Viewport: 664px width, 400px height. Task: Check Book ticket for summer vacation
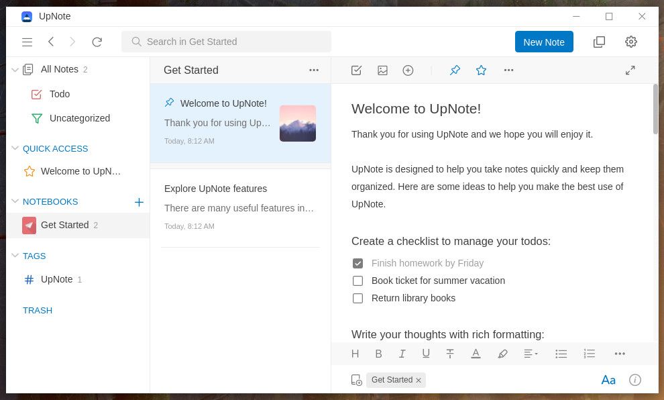click(357, 281)
